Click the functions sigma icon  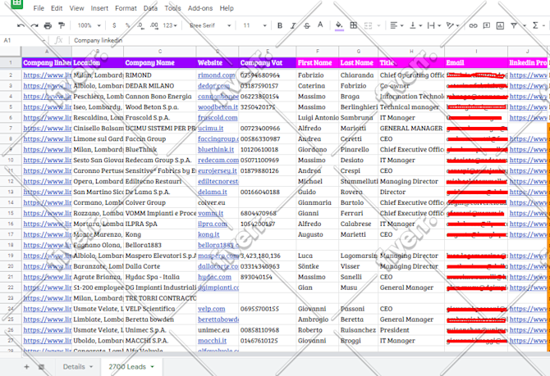click(535, 25)
